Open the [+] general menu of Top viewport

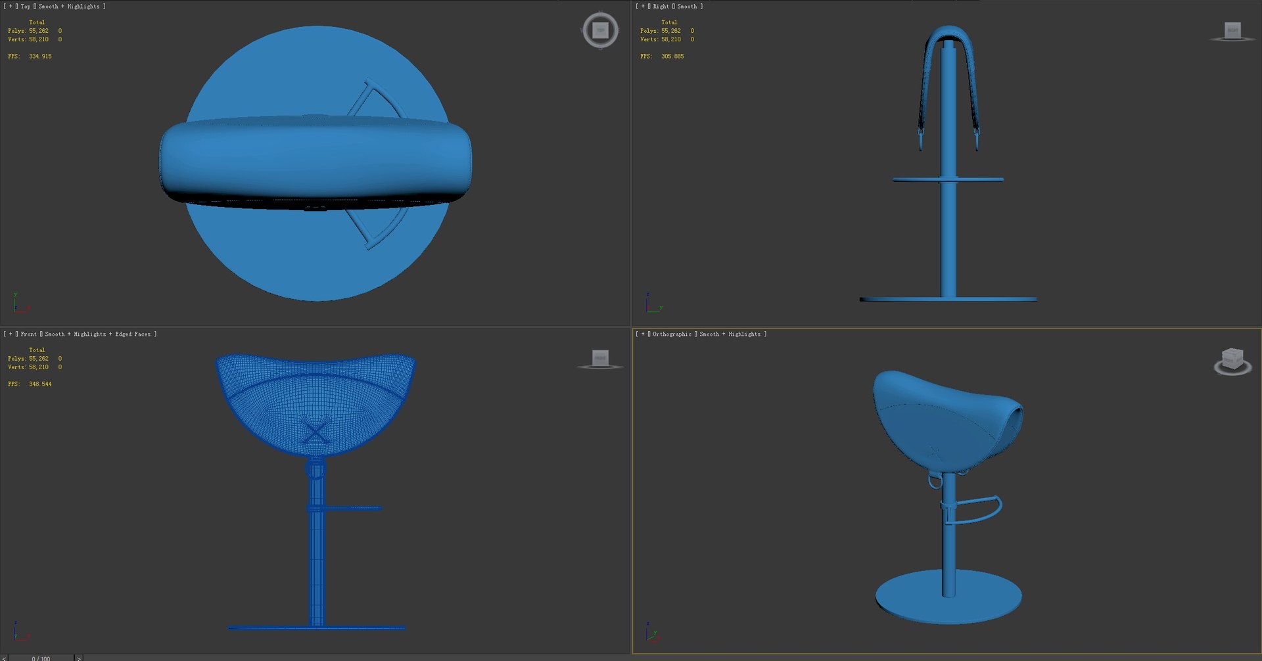pos(11,7)
